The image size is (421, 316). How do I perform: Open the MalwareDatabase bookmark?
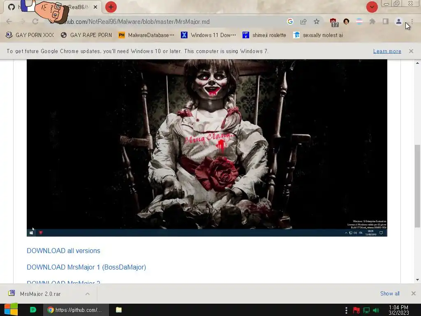(146, 35)
